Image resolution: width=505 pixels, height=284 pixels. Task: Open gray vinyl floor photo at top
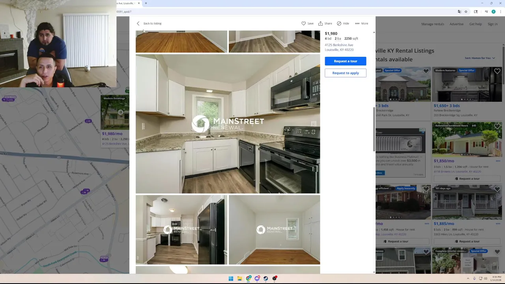click(x=274, y=41)
